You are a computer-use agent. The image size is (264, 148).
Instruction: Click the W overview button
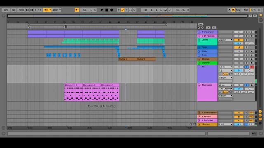[255, 16]
